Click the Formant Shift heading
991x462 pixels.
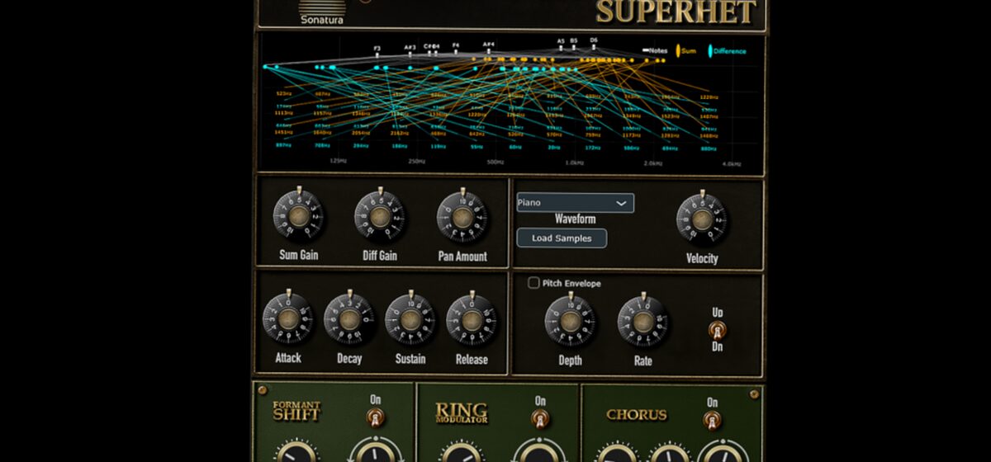[296, 411]
